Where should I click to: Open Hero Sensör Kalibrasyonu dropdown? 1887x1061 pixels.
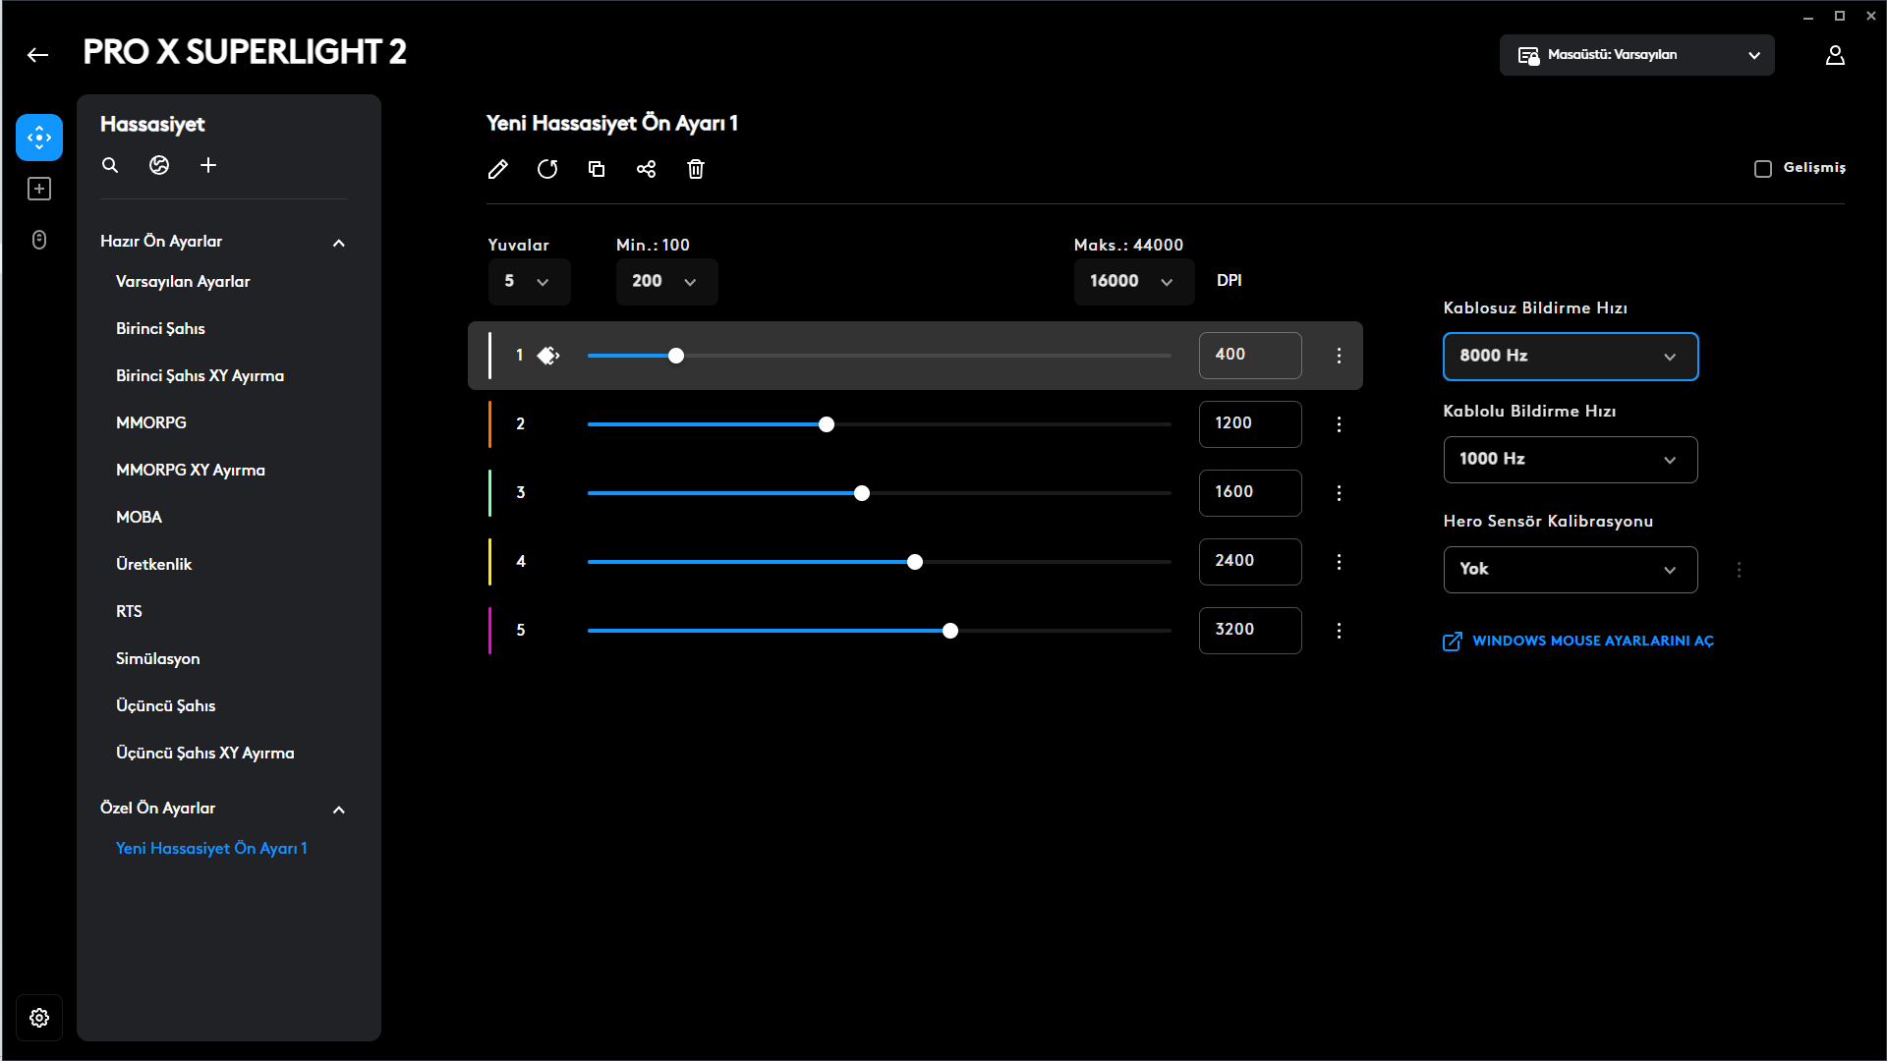1570,570
